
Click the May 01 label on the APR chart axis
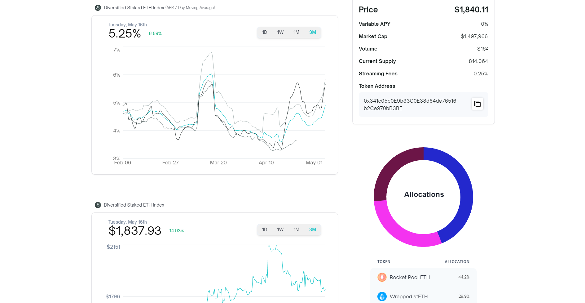[314, 163]
